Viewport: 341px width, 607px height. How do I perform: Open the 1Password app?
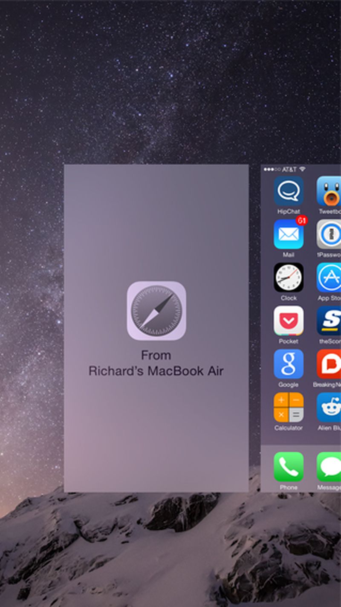329,234
